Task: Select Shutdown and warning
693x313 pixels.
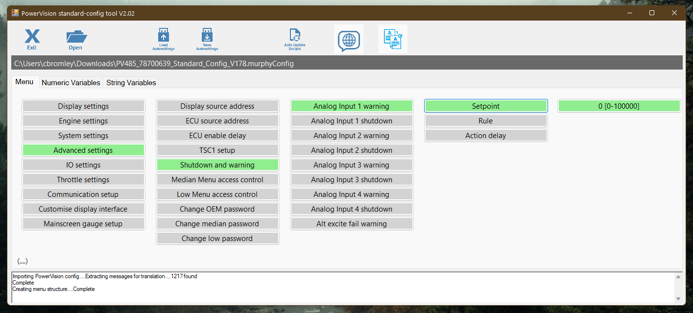Action: click(217, 165)
